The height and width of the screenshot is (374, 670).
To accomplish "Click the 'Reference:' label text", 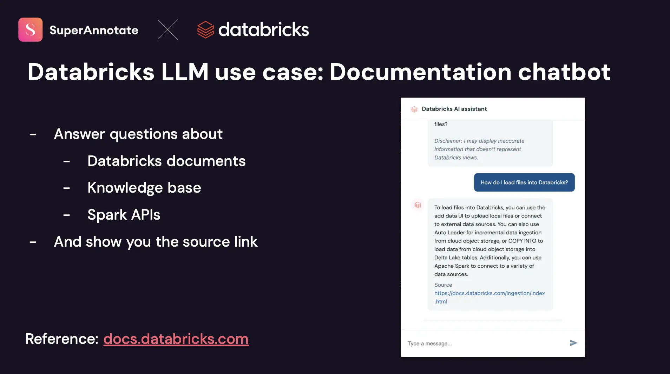I will [62, 339].
